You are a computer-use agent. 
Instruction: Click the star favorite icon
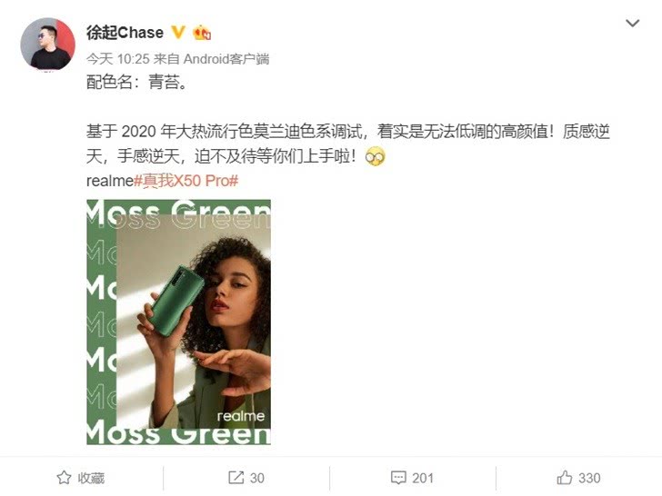[x=64, y=478]
